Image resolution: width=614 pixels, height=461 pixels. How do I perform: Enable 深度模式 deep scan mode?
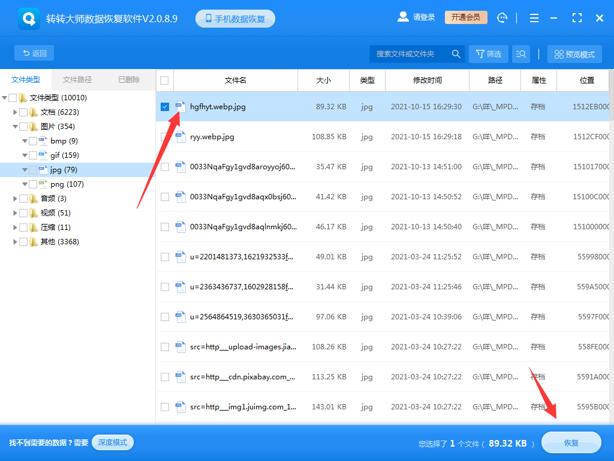tap(112, 442)
